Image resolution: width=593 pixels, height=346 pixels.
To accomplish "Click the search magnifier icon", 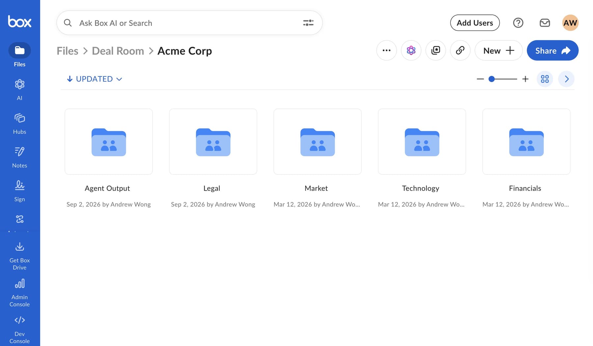I will (68, 23).
